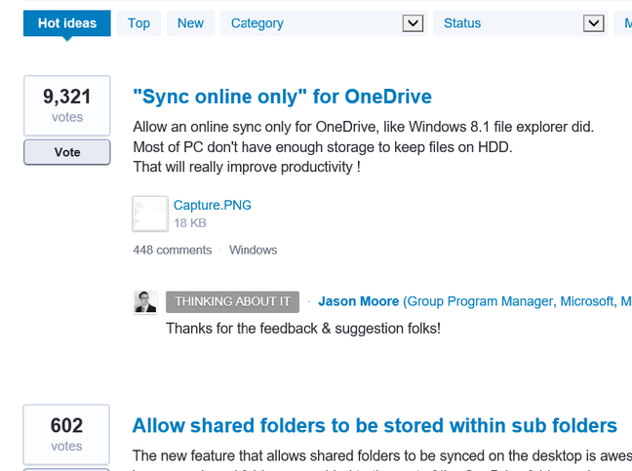Select the Hot ideas tab
Viewport: 632px width, 471px height.
67,23
